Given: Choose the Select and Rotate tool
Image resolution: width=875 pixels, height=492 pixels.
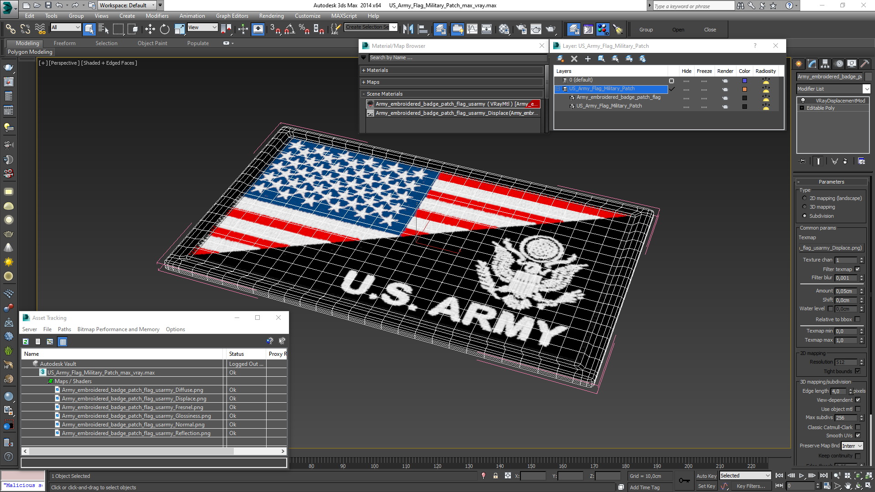Looking at the screenshot, I should click(165, 29).
